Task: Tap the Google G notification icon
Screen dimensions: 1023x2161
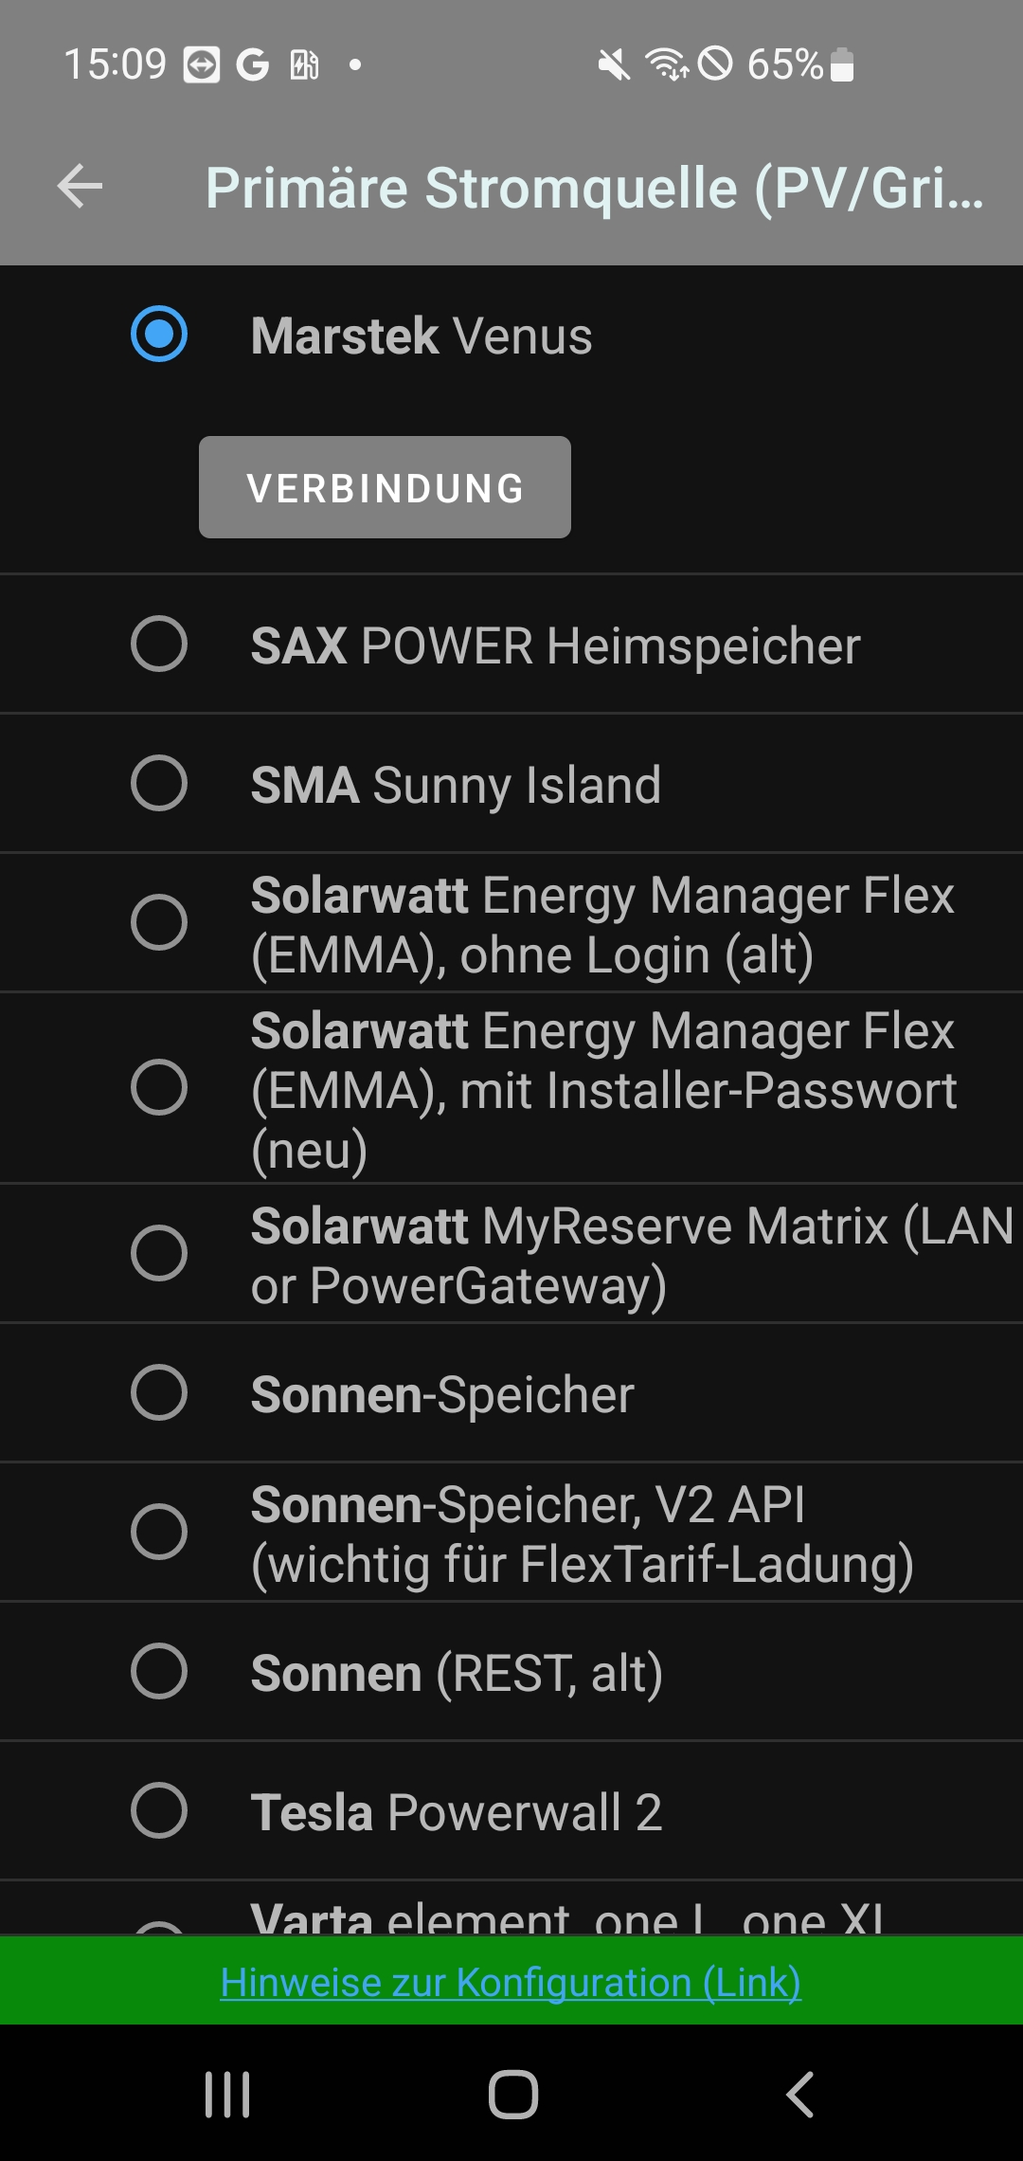Action: 253,65
